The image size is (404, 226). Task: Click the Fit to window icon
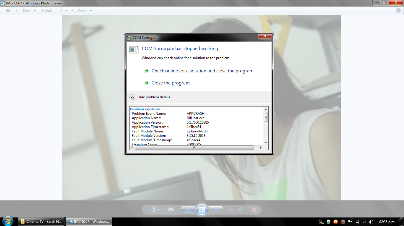pos(171,210)
